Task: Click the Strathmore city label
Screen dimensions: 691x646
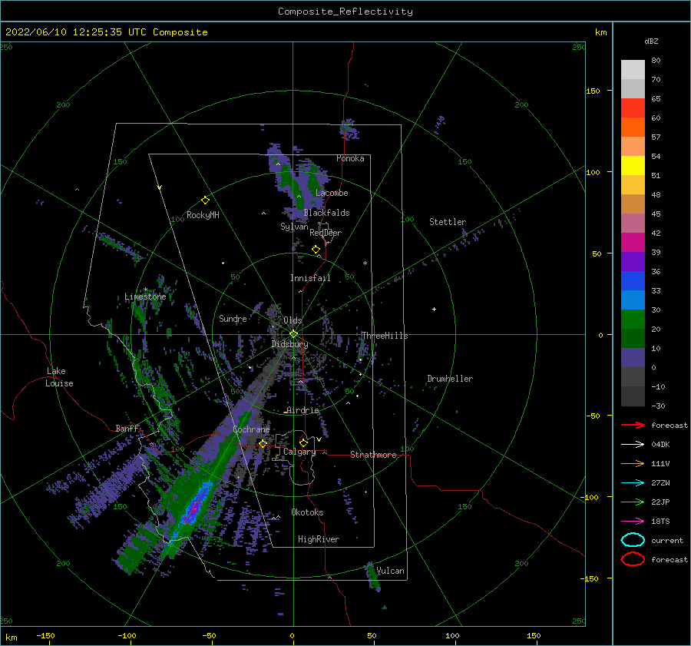Action: tap(373, 455)
